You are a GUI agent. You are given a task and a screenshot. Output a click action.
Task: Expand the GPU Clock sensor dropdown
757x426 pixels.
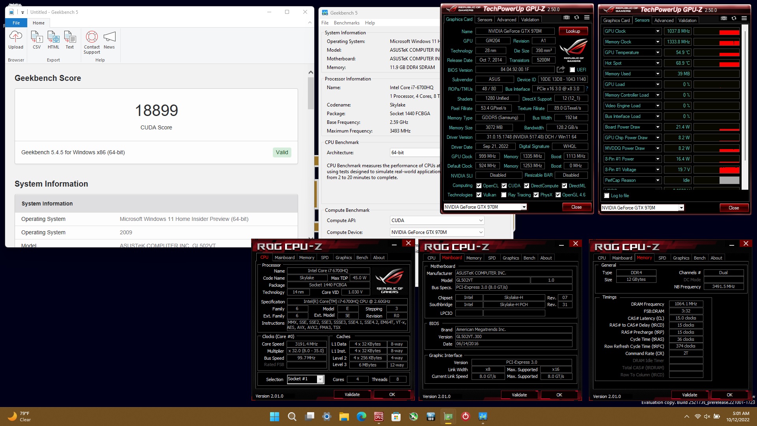point(658,31)
